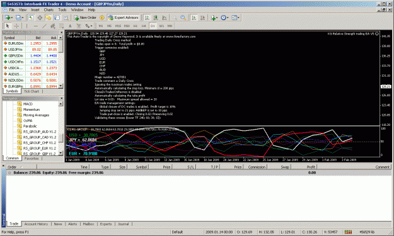Launch MetaEditor with yellow diamond icon
This screenshot has width=394, height=236.
[101, 18]
